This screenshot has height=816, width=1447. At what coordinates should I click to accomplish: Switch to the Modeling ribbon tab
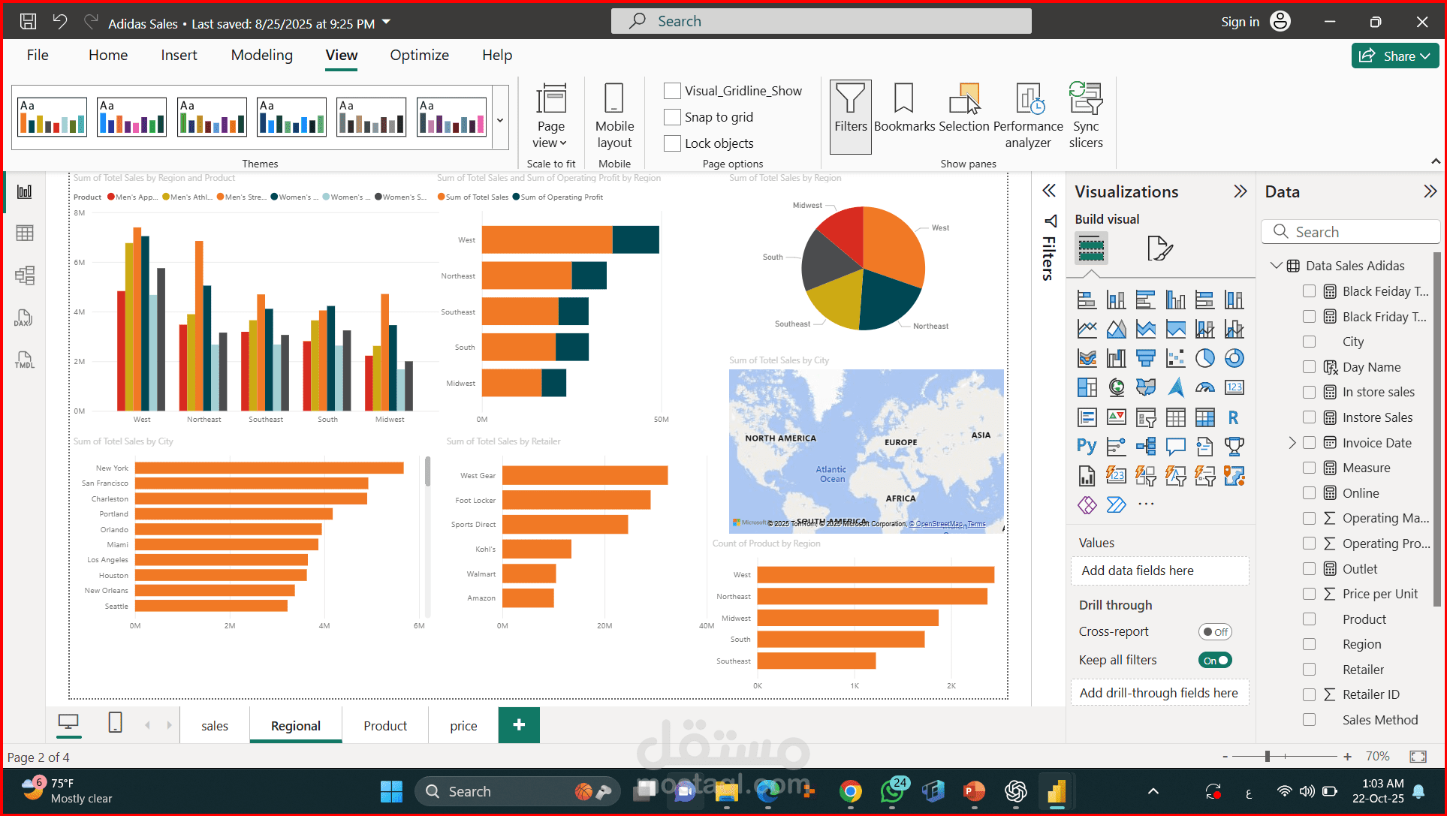[x=261, y=55]
